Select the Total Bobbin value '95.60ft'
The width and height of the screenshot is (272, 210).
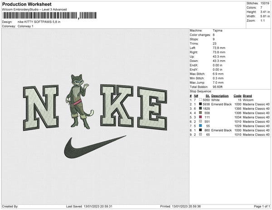point(218,87)
